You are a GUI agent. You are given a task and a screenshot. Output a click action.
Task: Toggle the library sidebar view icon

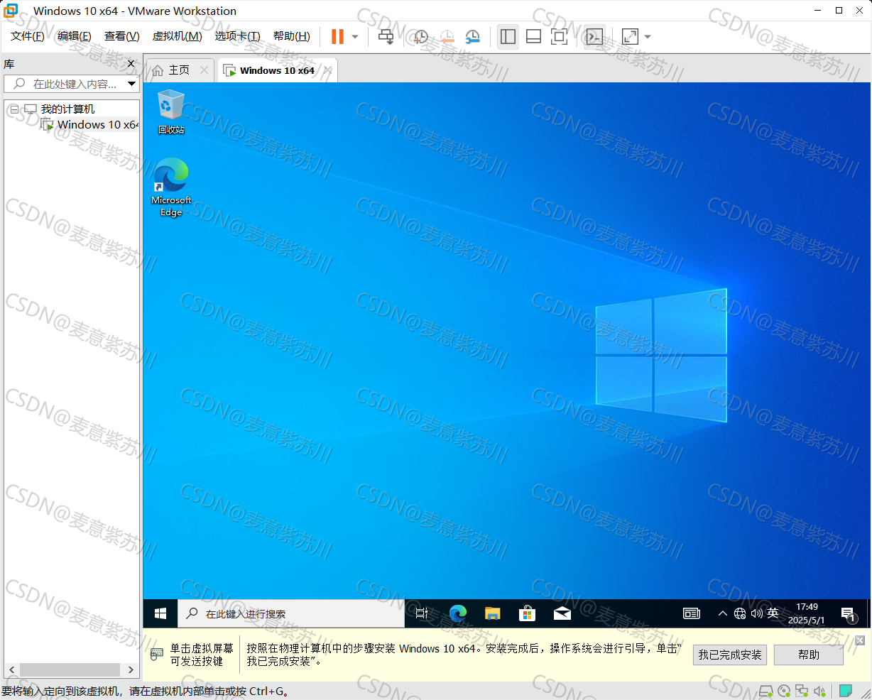pos(508,37)
